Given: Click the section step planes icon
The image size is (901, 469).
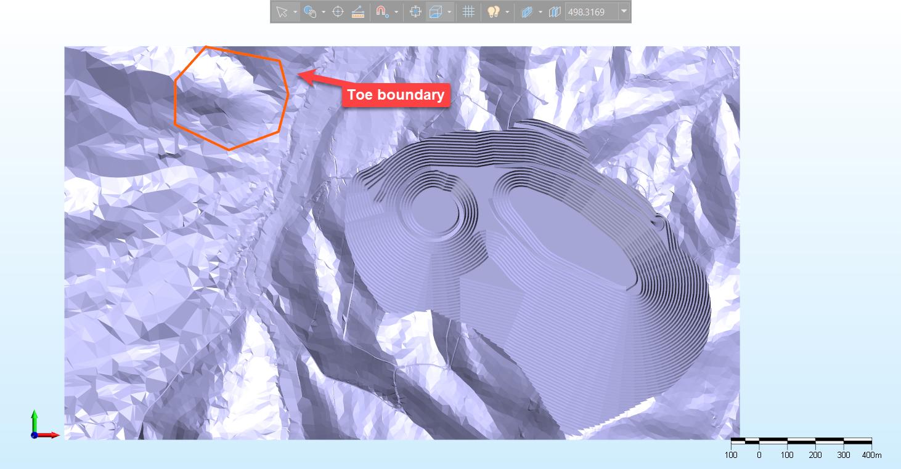Looking at the screenshot, I should [x=555, y=12].
